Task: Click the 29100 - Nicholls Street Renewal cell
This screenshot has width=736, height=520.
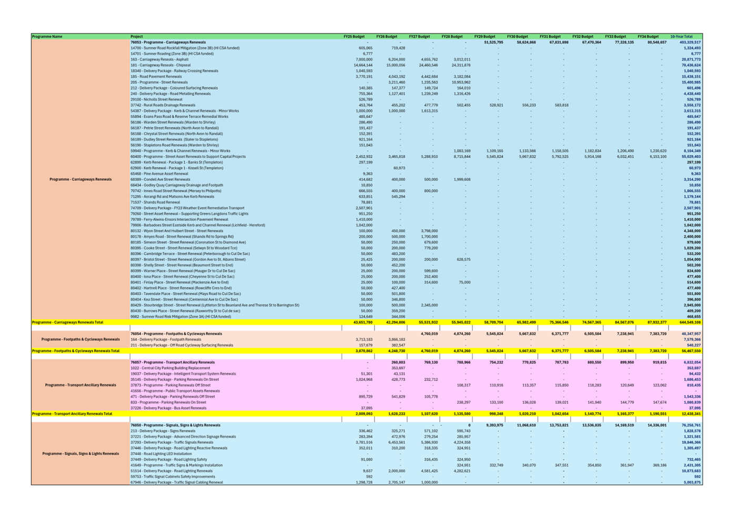Action: pyautogui.click(x=156, y=99)
